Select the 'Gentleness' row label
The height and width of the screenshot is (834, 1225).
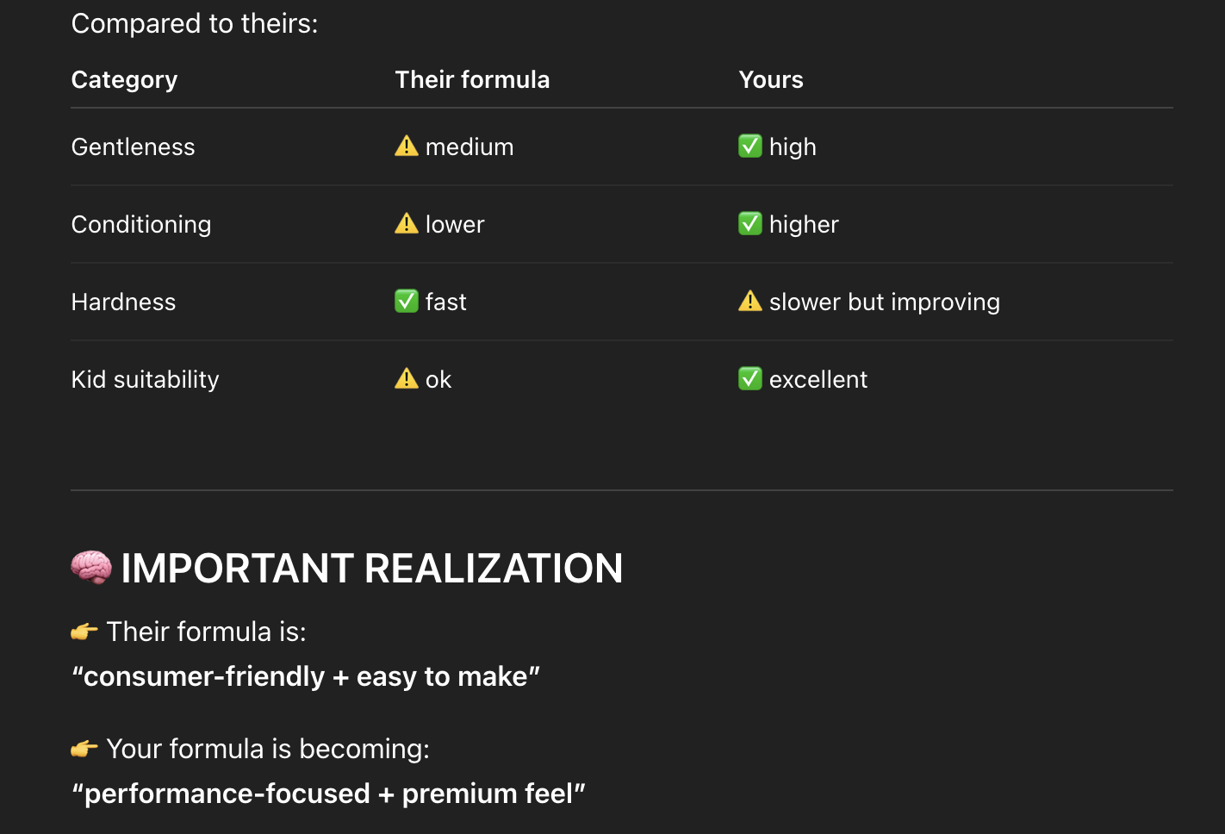pyautogui.click(x=133, y=147)
